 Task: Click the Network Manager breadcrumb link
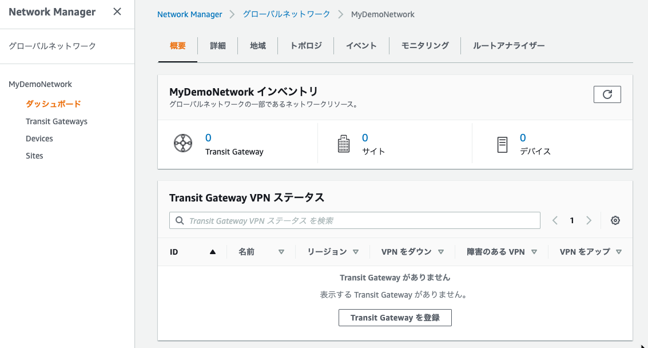(x=190, y=14)
